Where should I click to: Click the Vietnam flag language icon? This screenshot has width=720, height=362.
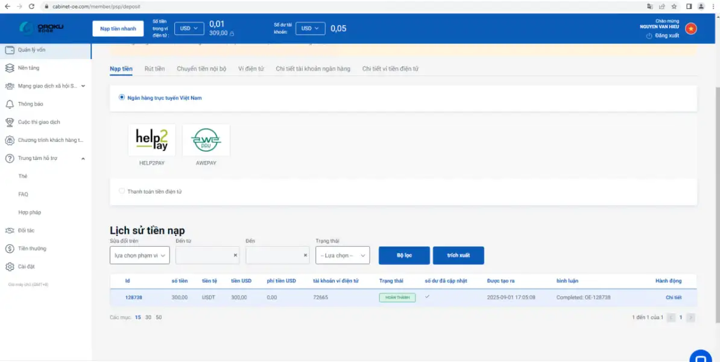click(690, 28)
